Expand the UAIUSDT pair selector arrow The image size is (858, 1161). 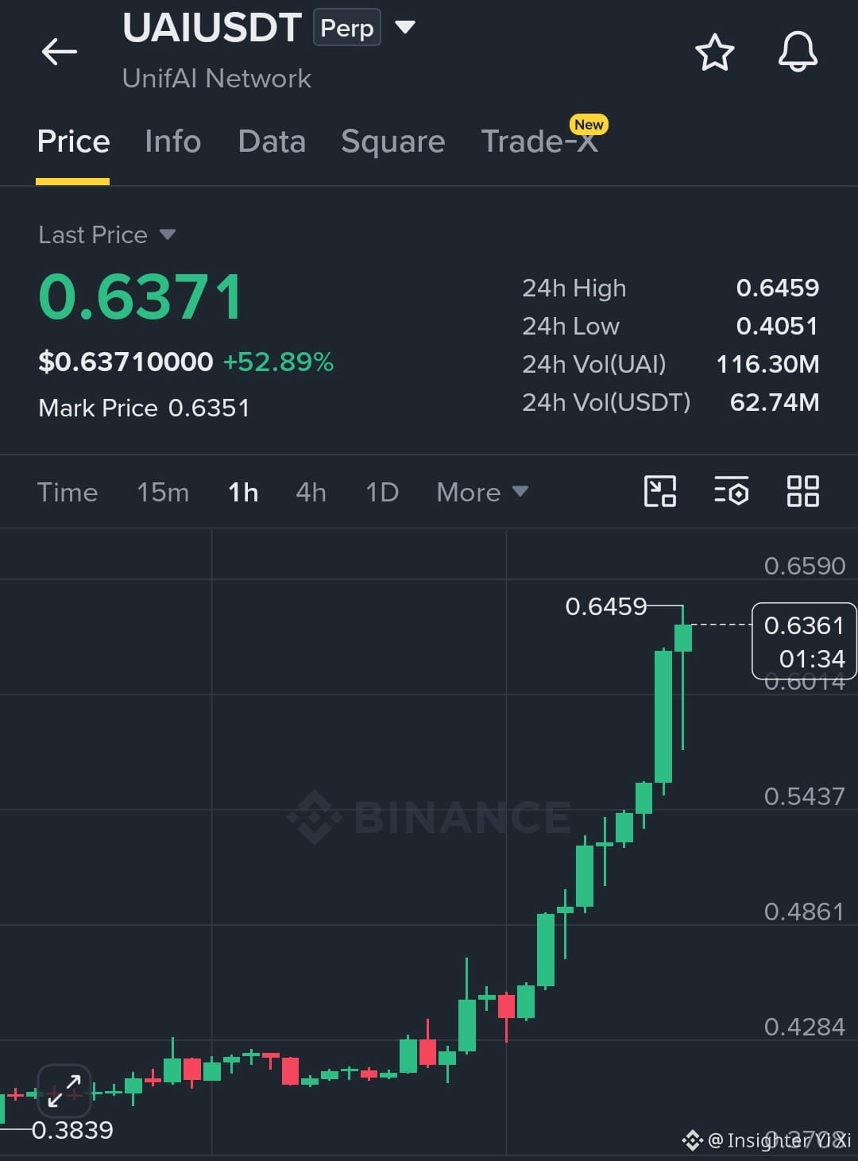[x=405, y=28]
